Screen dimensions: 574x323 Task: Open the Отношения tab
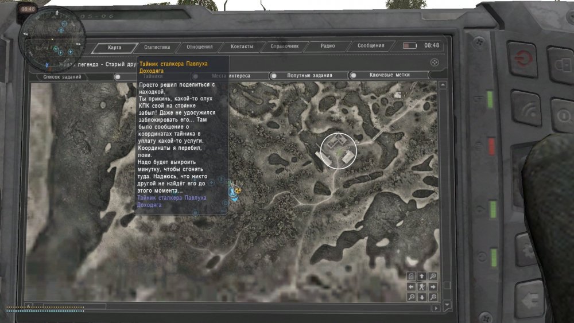coord(200,47)
